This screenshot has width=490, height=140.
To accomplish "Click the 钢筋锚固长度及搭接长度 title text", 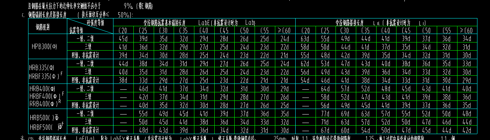I will (x=47, y=15).
